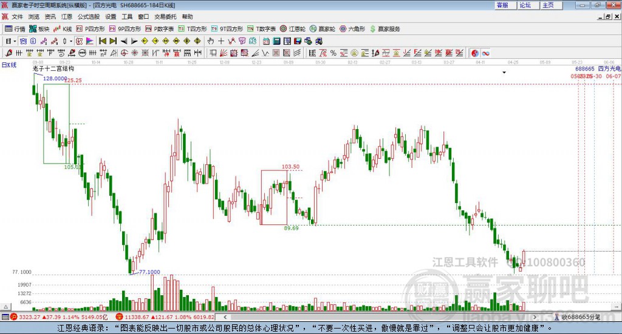Click stock code 688665 at top right

point(585,69)
